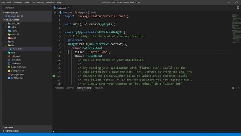Expand the test folder chevron
This screenshot has width=241, height=136.
[6, 53]
